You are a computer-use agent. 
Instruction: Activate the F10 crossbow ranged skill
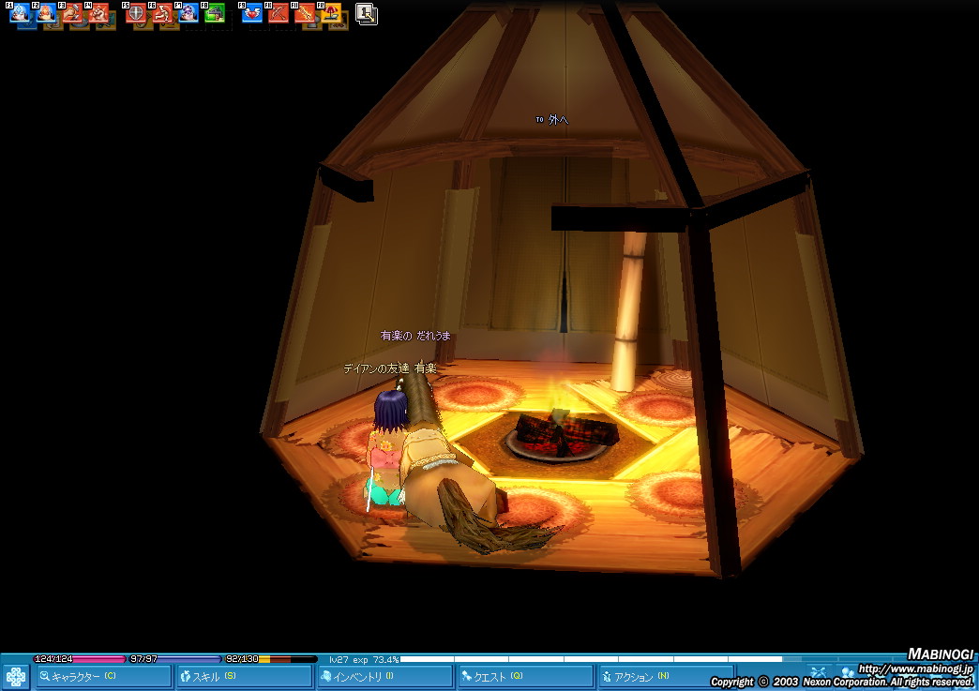[x=279, y=12]
